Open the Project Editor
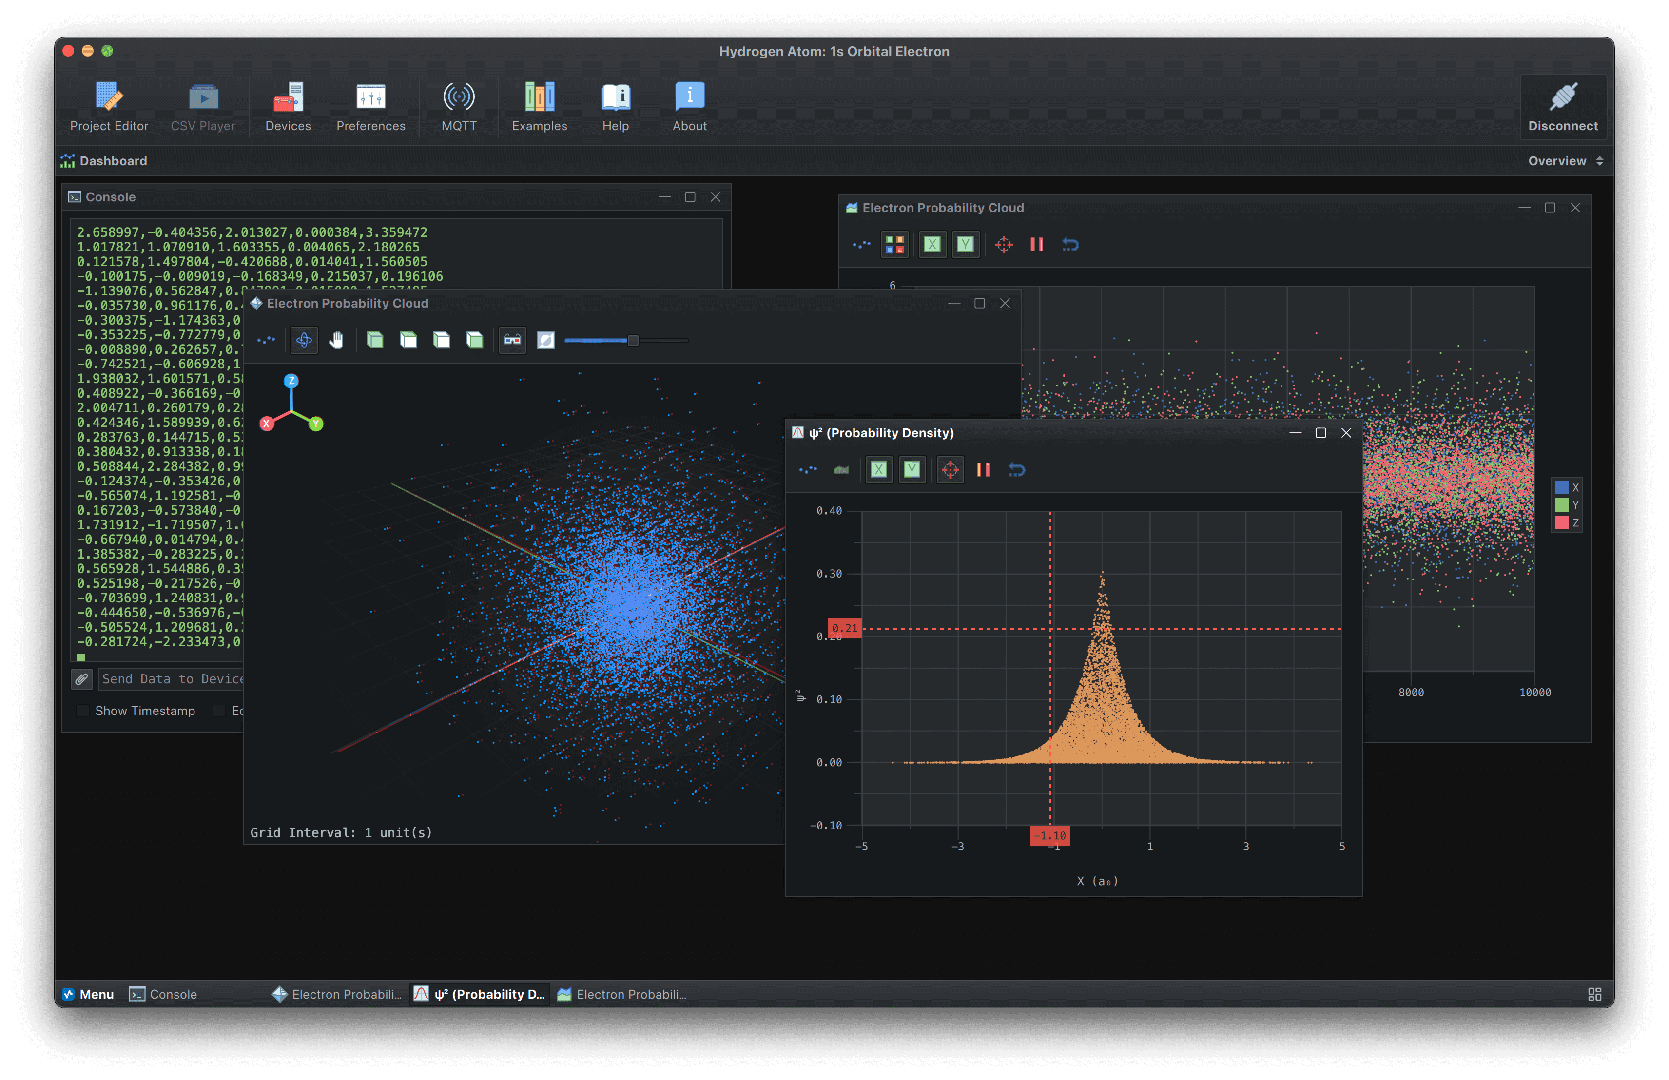1669x1080 pixels. coord(109,107)
